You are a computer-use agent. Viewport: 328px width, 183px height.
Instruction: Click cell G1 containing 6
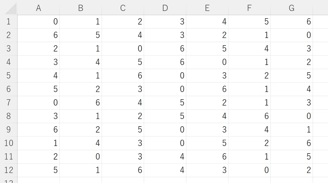[x=291, y=22]
